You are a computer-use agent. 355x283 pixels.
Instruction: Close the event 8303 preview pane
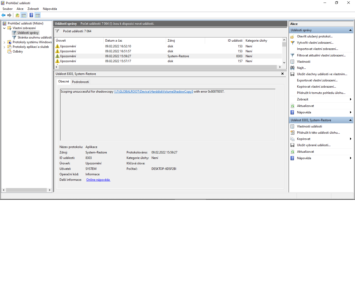click(282, 74)
